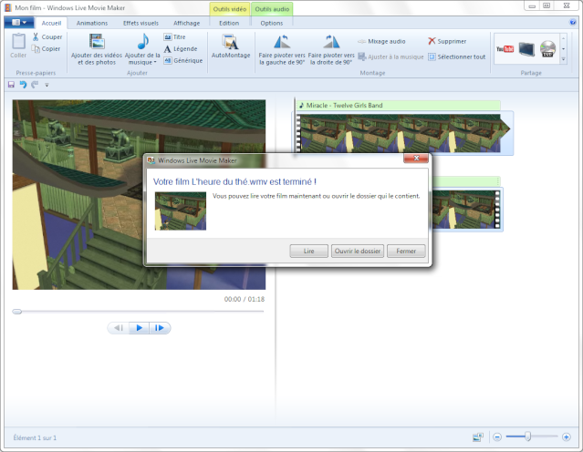Viewport: 583px width, 452px height.
Task: Click Ajuster à la musique
Action: [390, 56]
